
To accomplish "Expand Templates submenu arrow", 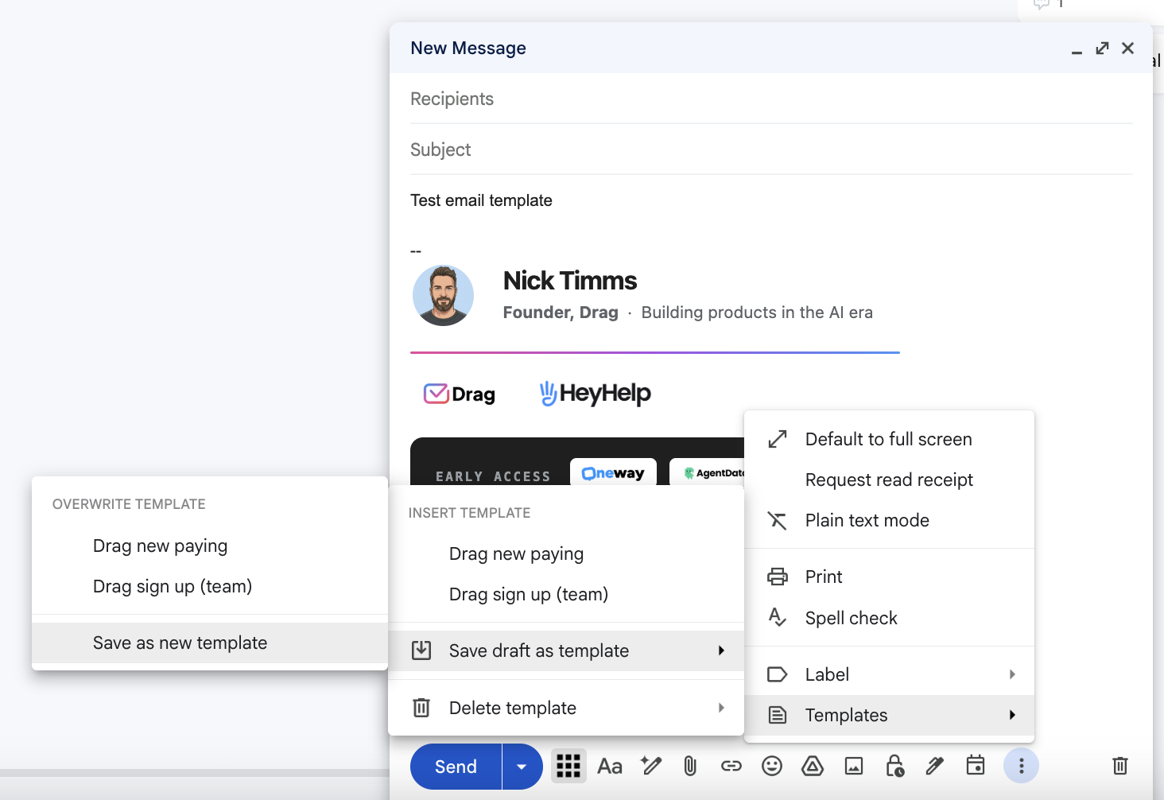I will pyautogui.click(x=1012, y=715).
